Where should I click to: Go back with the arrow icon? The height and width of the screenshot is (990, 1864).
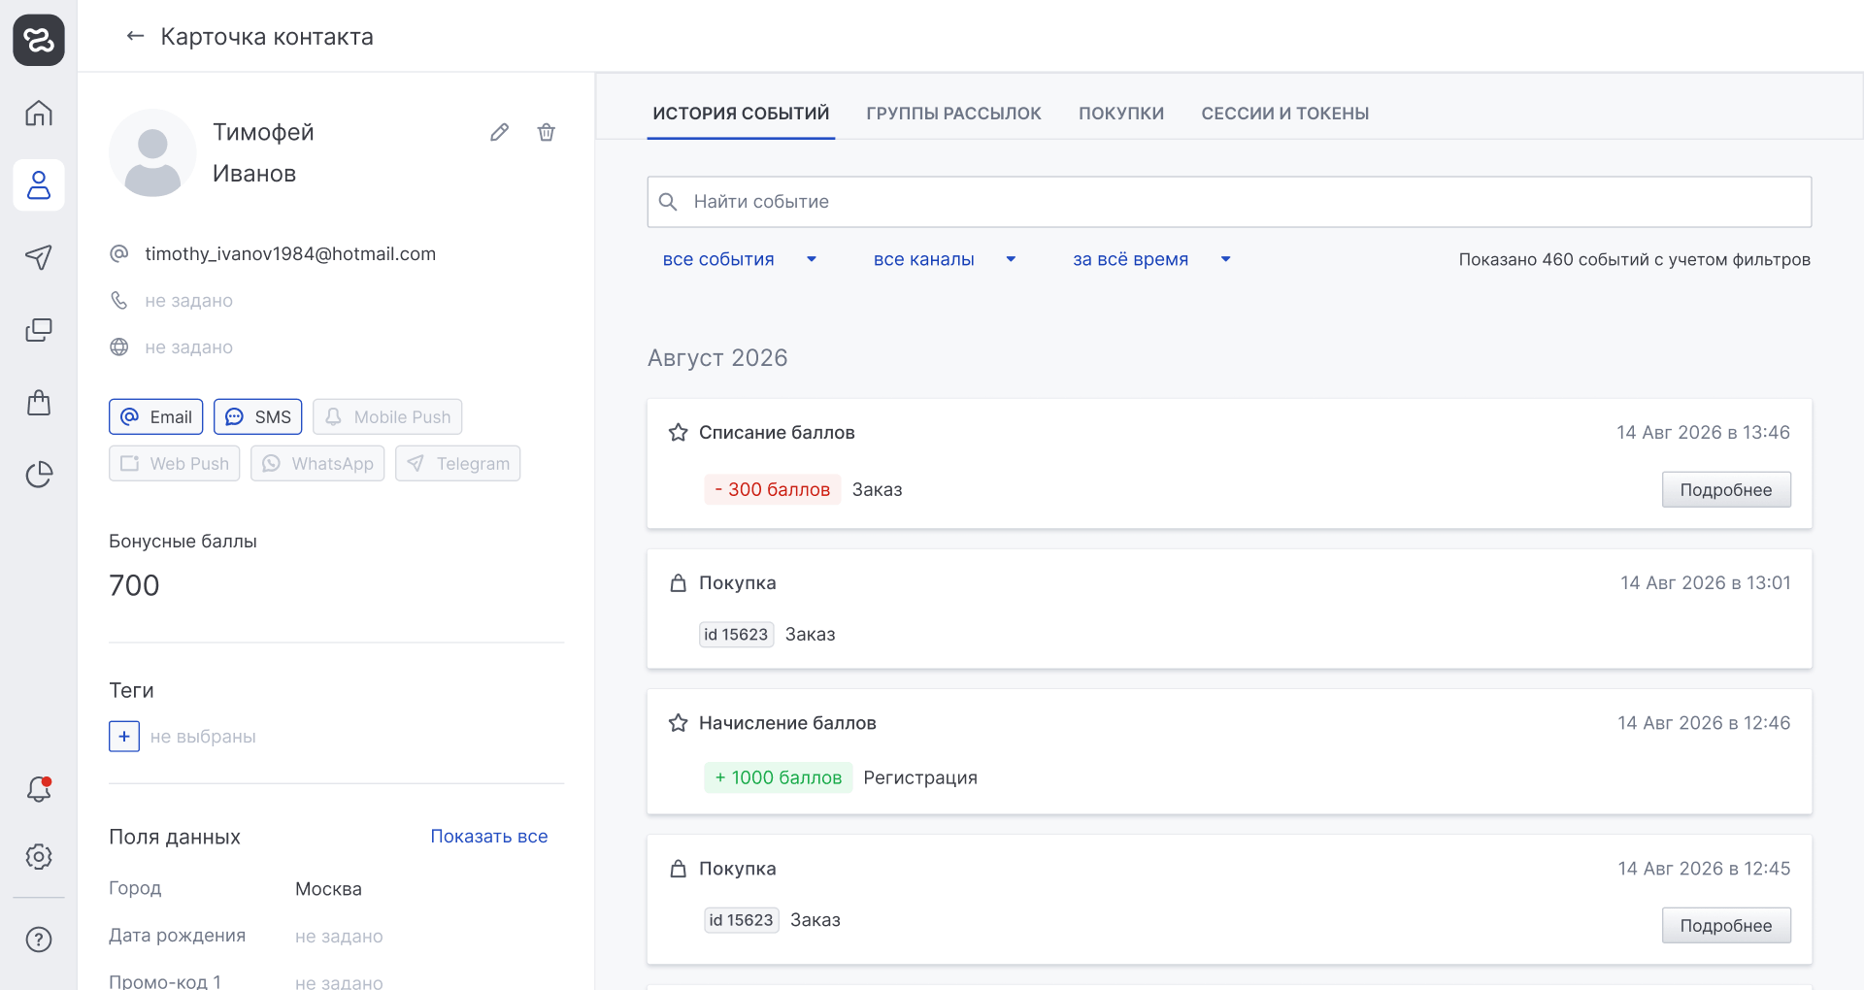135,36
